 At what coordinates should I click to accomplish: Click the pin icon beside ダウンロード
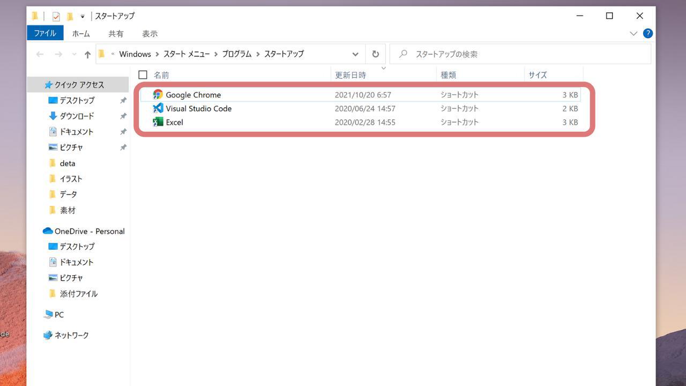coord(123,116)
